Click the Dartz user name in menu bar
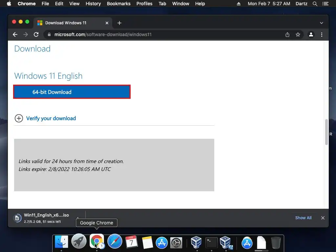Screen dimensions: 336x252 click(302, 4)
